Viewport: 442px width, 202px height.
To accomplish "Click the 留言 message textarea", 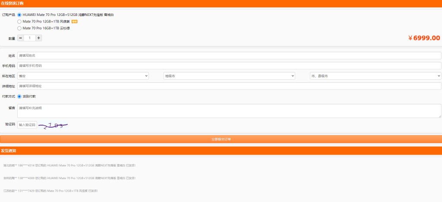I will point(229,111).
